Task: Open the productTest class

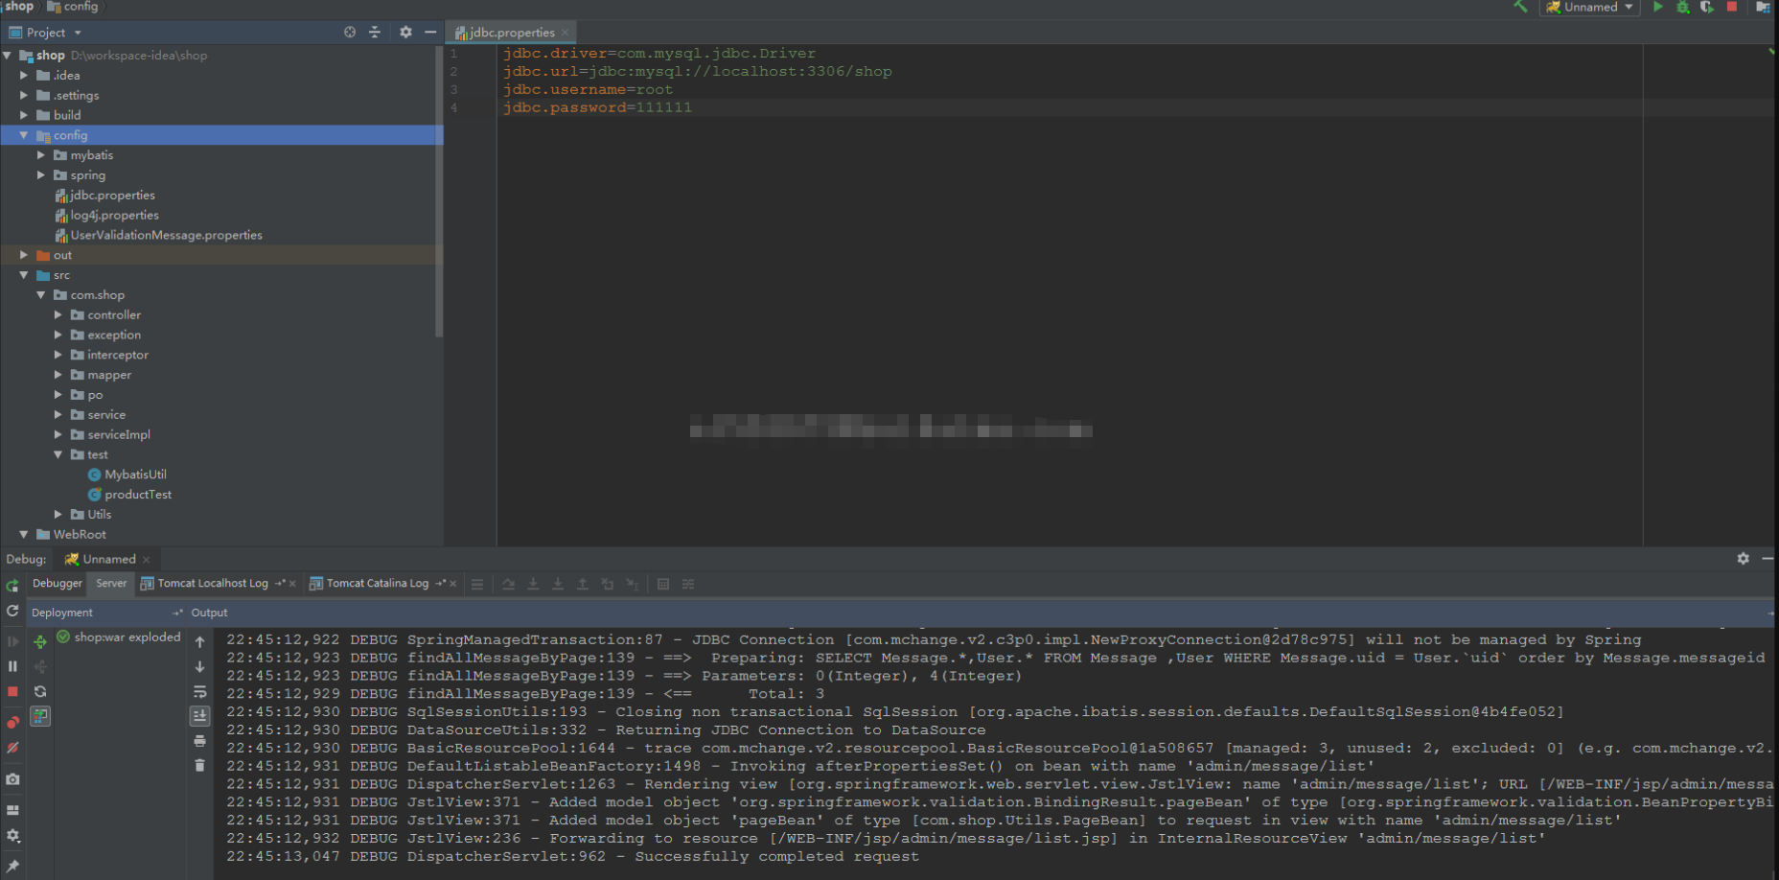Action: pyautogui.click(x=130, y=495)
